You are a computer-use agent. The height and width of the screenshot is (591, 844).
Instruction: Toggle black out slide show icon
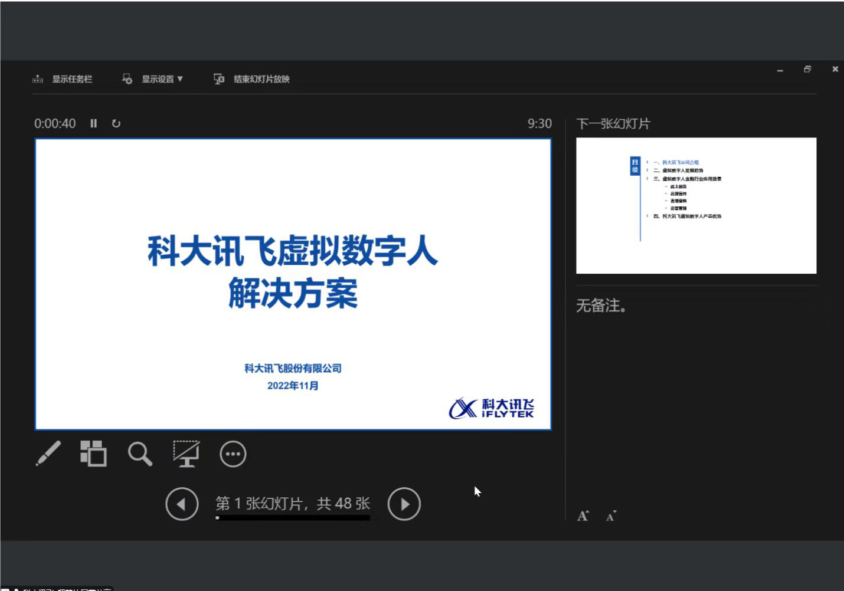coord(187,454)
